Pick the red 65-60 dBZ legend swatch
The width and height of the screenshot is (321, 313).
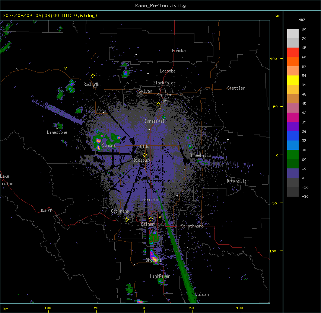293,52
